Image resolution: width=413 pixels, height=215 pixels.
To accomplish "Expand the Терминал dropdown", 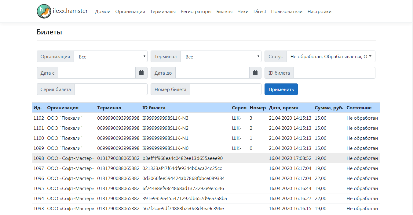I will click(221, 57).
